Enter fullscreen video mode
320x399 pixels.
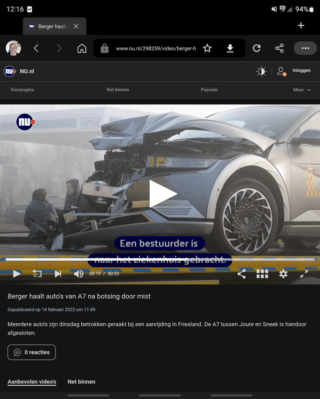304,274
